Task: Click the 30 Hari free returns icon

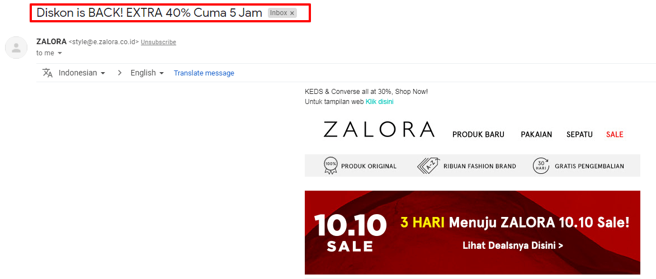Action: coord(541,165)
